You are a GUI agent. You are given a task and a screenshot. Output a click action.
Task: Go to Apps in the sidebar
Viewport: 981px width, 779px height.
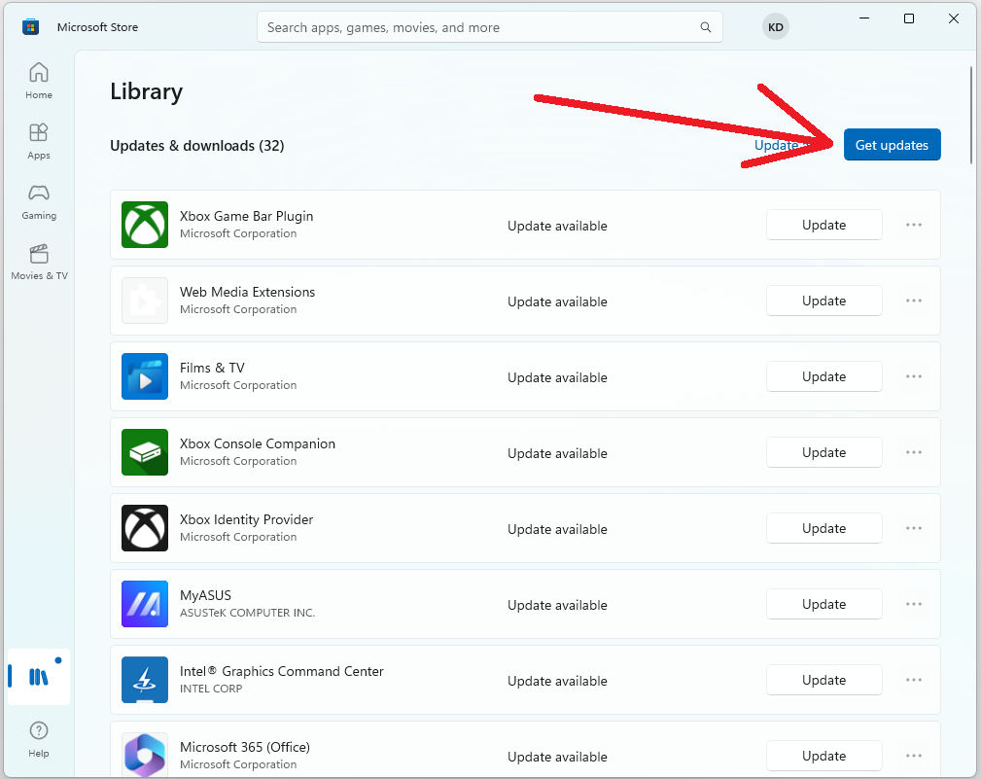pyautogui.click(x=39, y=141)
